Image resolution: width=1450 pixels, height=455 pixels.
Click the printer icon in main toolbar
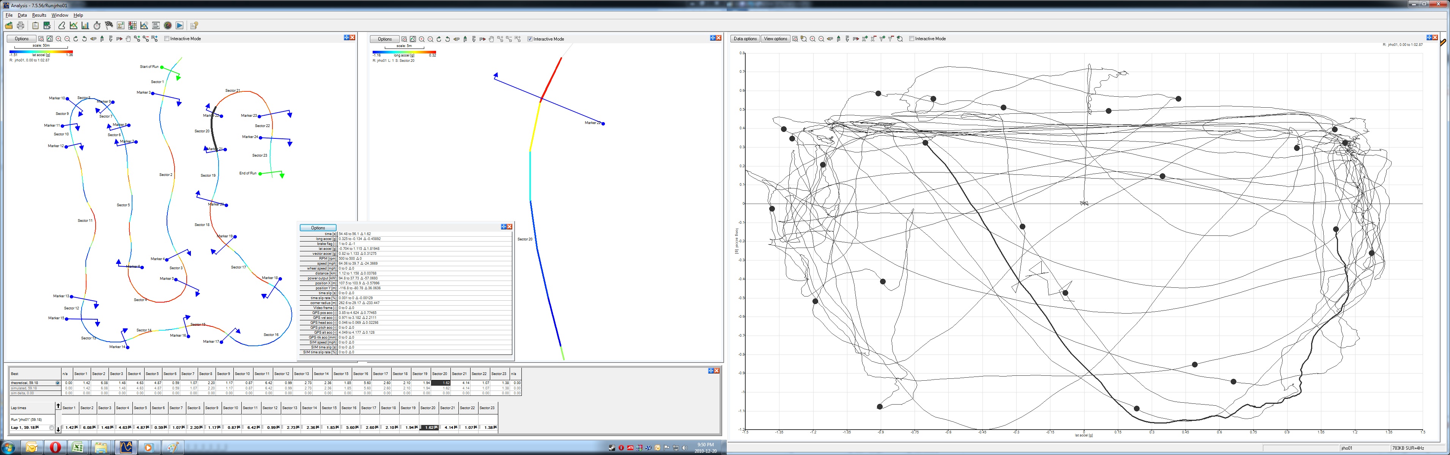[20, 25]
